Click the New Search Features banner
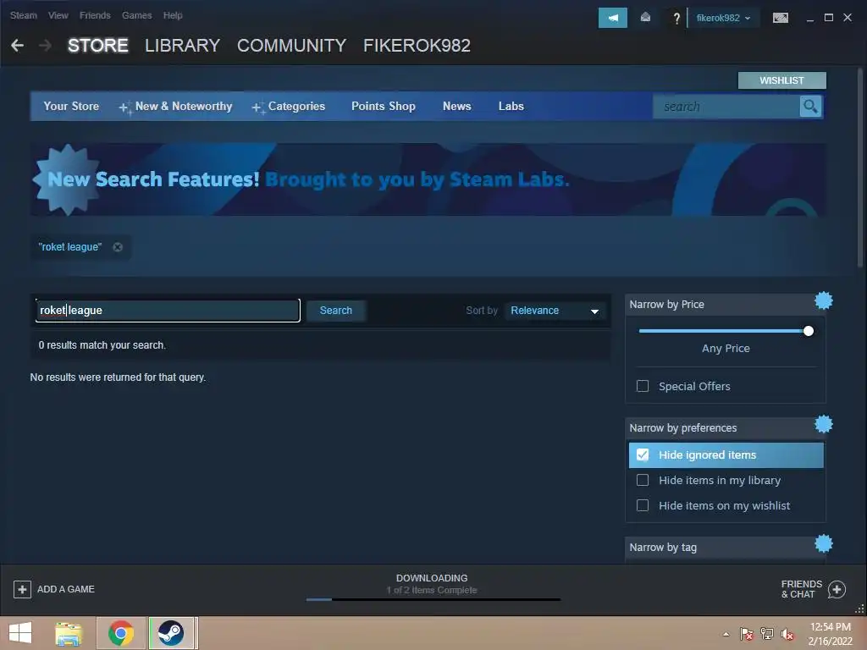The width and height of the screenshot is (867, 650). (x=428, y=179)
